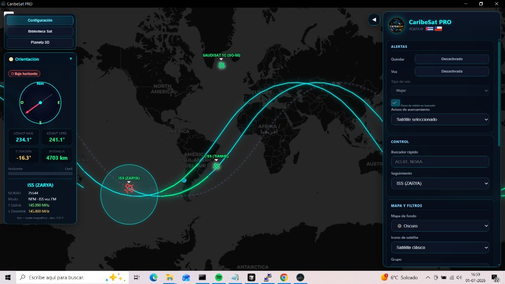Image resolution: width=505 pixels, height=284 pixels.
Task: Open the terminal icon in taskbar
Action: point(202,278)
